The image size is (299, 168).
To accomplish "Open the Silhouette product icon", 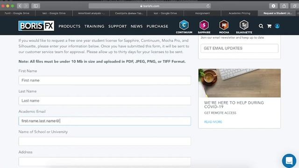I will pos(244,27).
